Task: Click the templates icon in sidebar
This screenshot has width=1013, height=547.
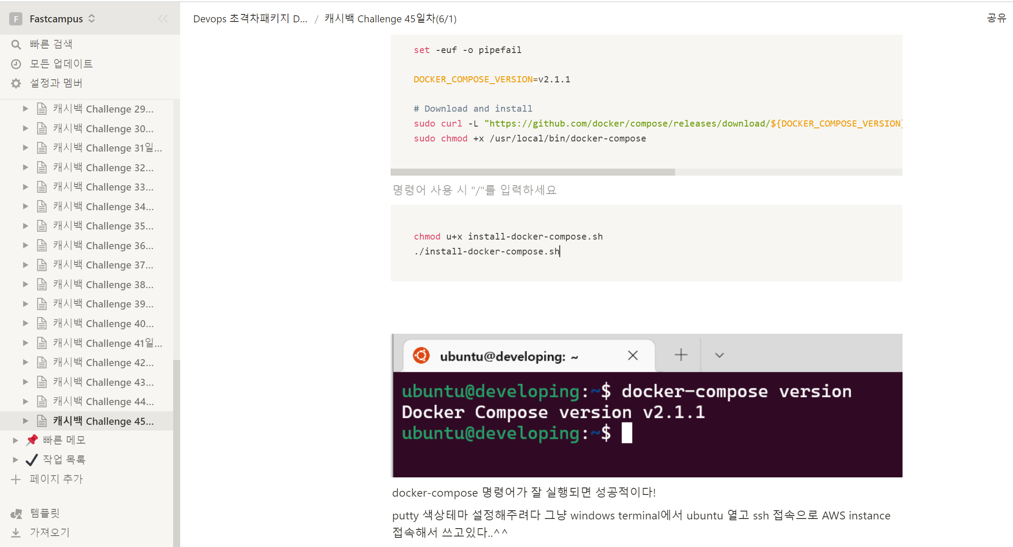Action: (16, 513)
